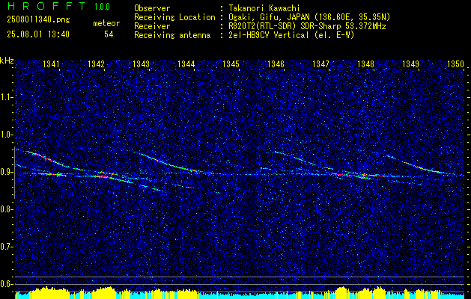
Task: Click the name Takanori Kawachi
Action: coord(264,8)
